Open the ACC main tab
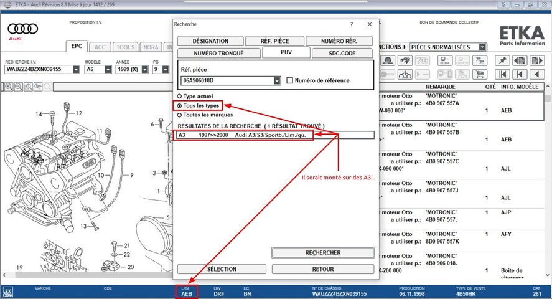Image resolution: width=552 pixels, height=299 pixels. [x=100, y=47]
